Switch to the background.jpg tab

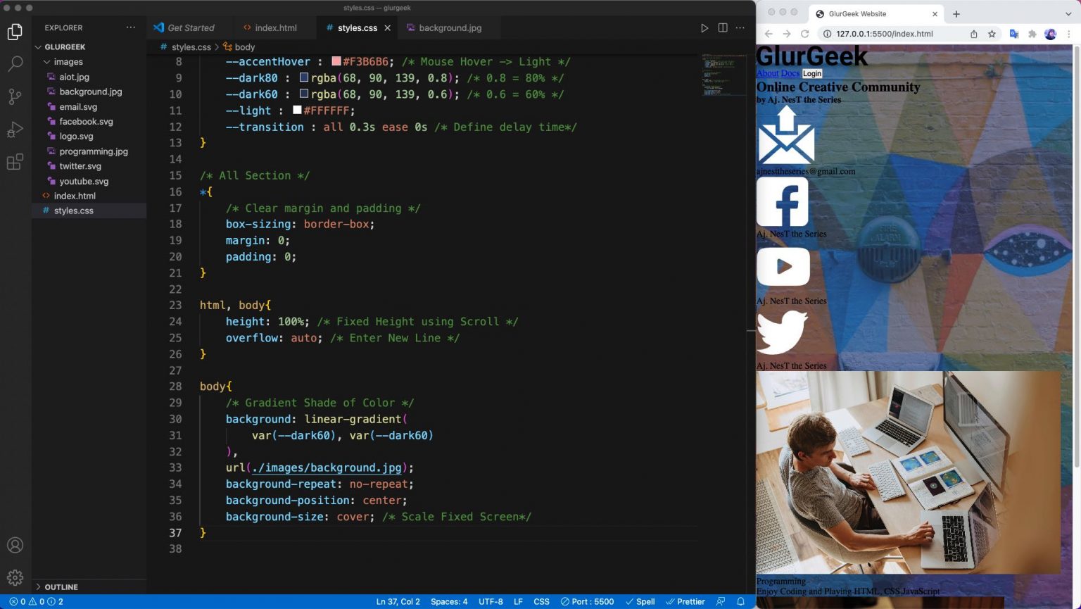click(x=450, y=28)
